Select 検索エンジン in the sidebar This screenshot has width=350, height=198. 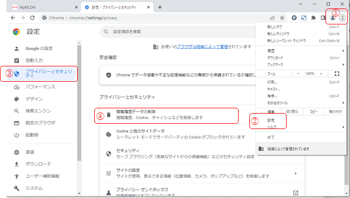click(38, 111)
